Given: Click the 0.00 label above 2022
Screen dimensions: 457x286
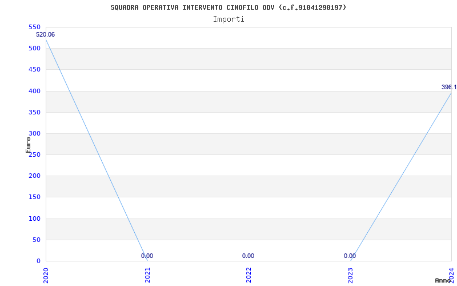Looking at the screenshot, I should click(x=248, y=256).
